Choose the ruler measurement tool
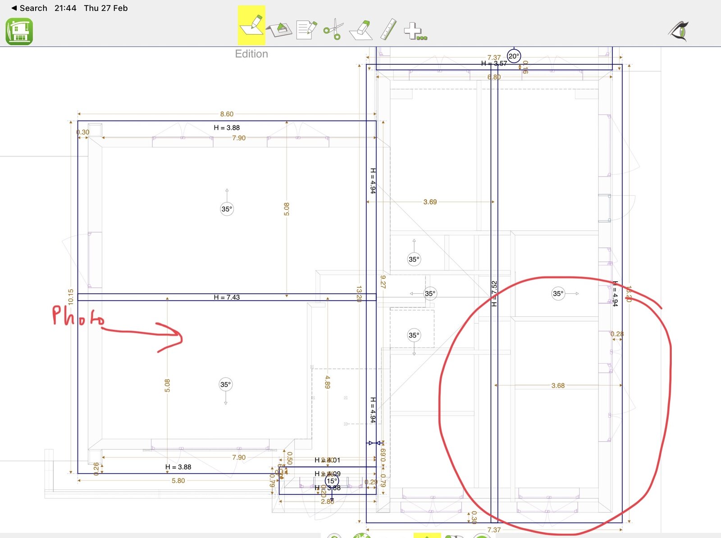The height and width of the screenshot is (538, 721). pyautogui.click(x=388, y=30)
